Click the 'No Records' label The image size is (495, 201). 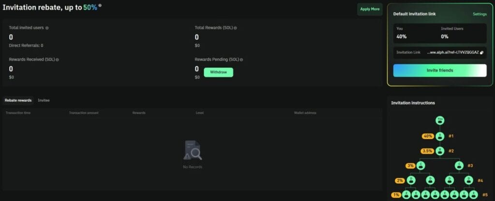(192, 167)
